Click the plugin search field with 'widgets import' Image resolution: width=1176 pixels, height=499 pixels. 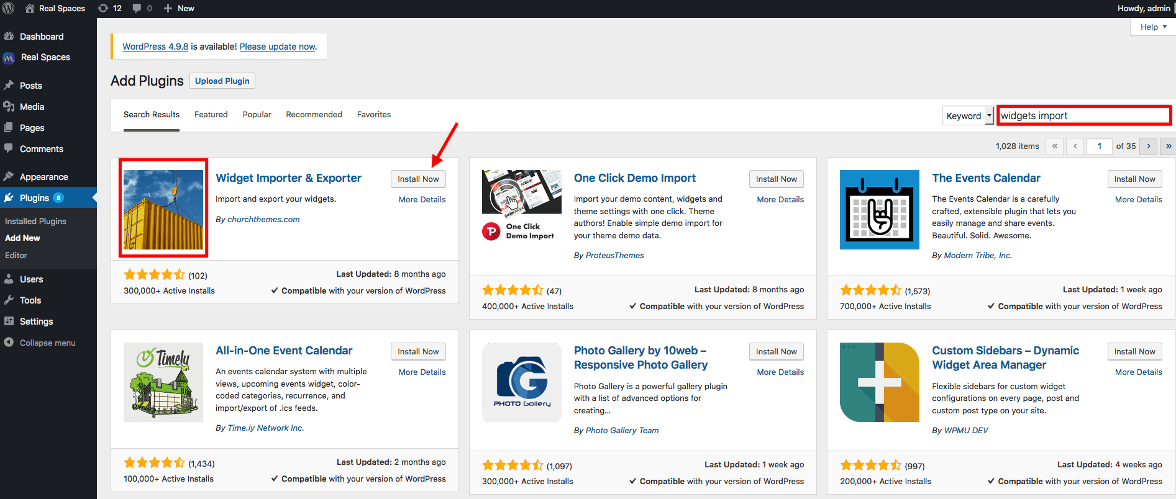(1084, 116)
